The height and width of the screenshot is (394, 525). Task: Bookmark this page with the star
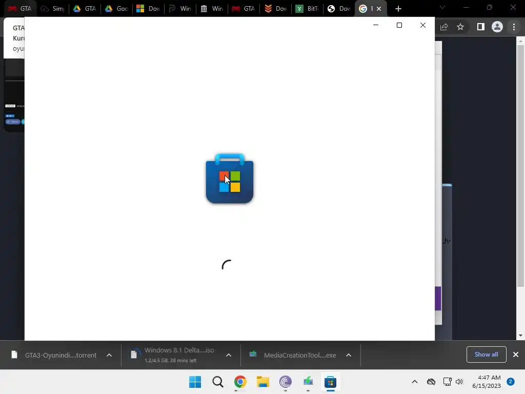pos(460,27)
